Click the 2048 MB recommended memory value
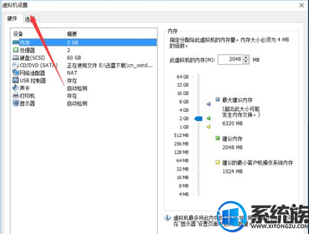The height and width of the screenshot is (234, 309). click(x=232, y=148)
